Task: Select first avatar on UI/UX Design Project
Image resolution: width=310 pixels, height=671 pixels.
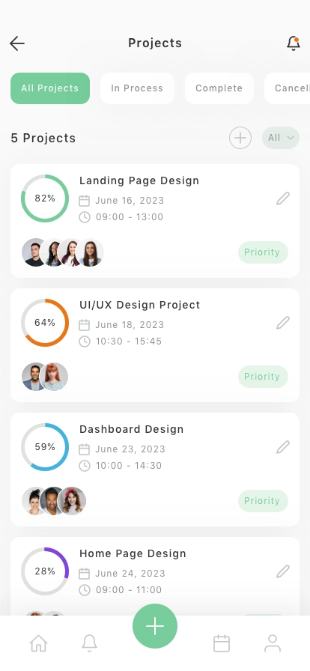Action: [34, 377]
